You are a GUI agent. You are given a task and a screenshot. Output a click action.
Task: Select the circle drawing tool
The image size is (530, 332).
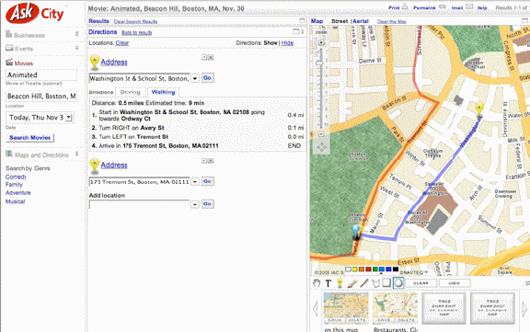pos(398,283)
